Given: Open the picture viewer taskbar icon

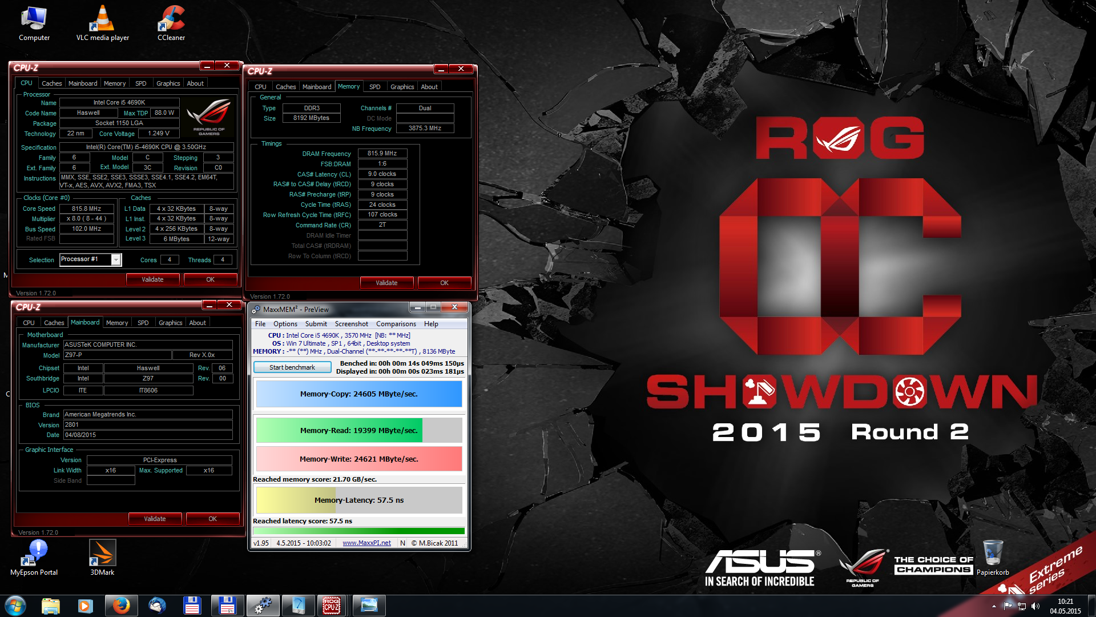Looking at the screenshot, I should (369, 606).
